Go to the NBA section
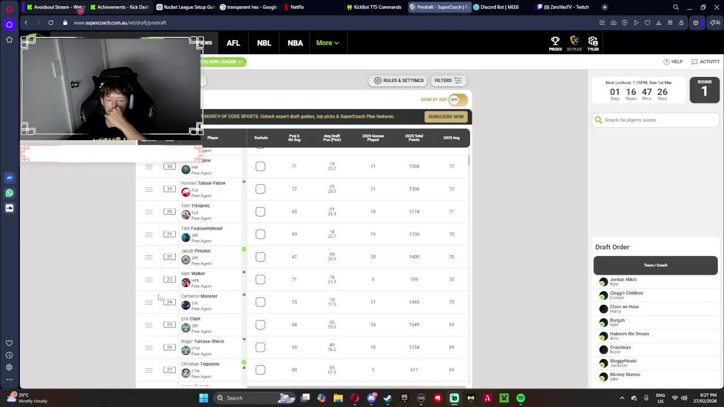Viewport: 724px width, 407px height. coord(295,43)
